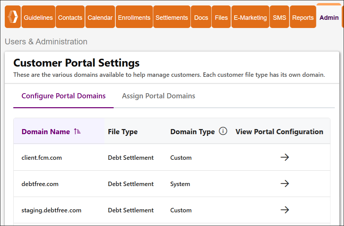Click the System domain type cell
This screenshot has height=226, width=344.
(180, 184)
